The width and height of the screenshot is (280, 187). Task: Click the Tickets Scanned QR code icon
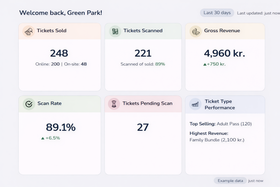[x=115, y=31]
